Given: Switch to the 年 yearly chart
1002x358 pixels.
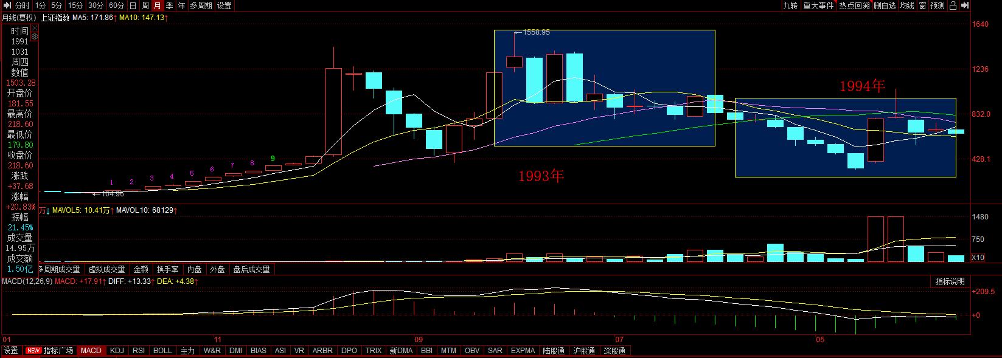Looking at the screenshot, I should 181,5.
